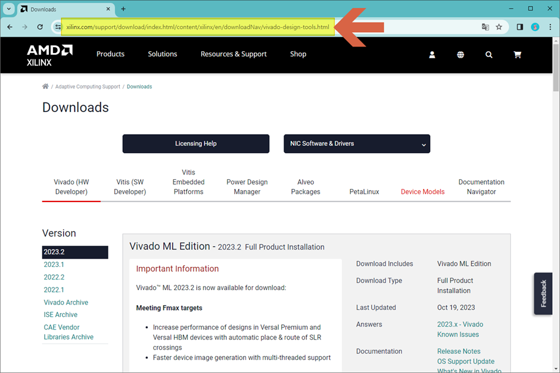The image size is (560, 373).
Task: Select the Device Models tab
Action: (x=423, y=192)
